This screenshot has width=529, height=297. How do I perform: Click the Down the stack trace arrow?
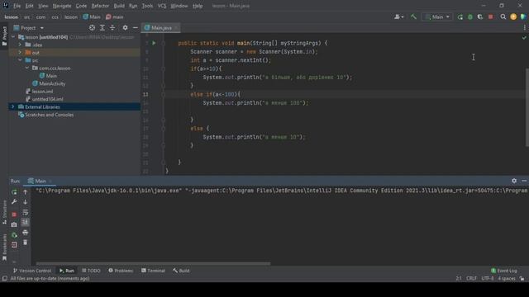tap(26, 202)
